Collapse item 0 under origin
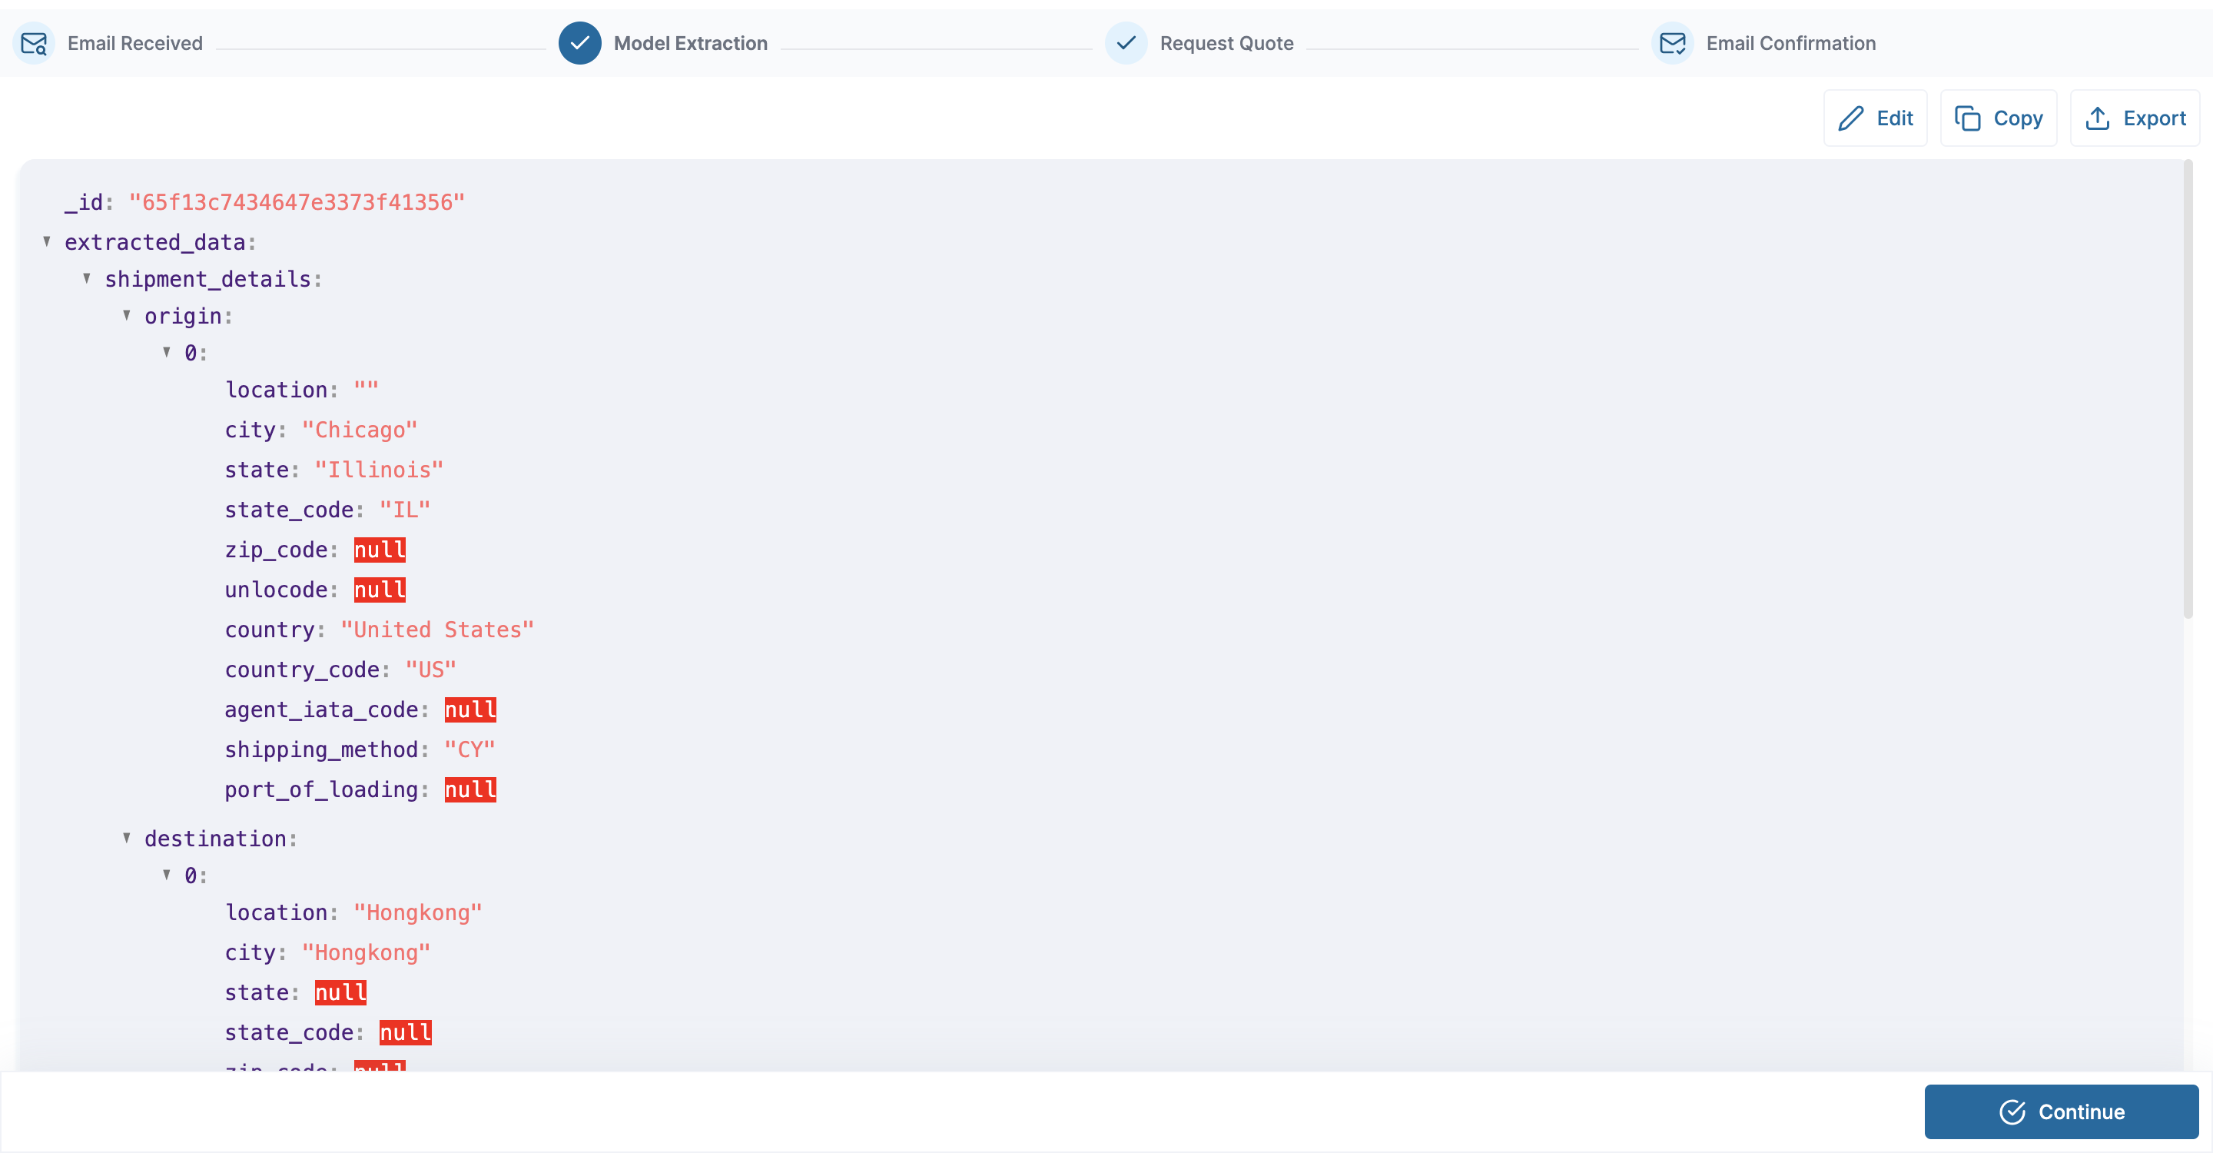The width and height of the screenshot is (2213, 1153). click(167, 352)
